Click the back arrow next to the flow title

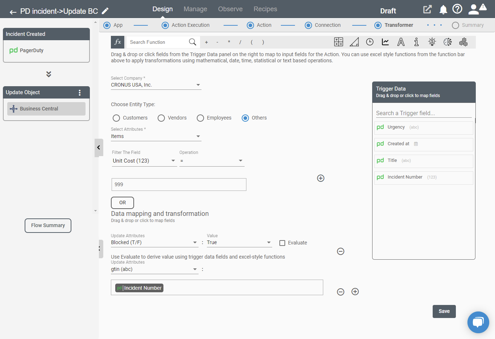[x=13, y=12]
